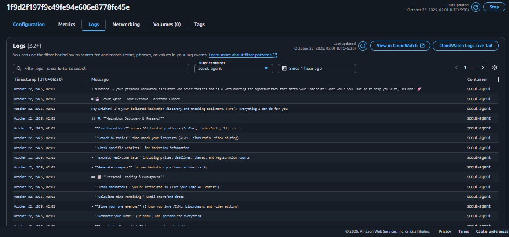Open Cookie preferences in footer
Viewport: 509px width, 237px height.
click(x=492, y=231)
